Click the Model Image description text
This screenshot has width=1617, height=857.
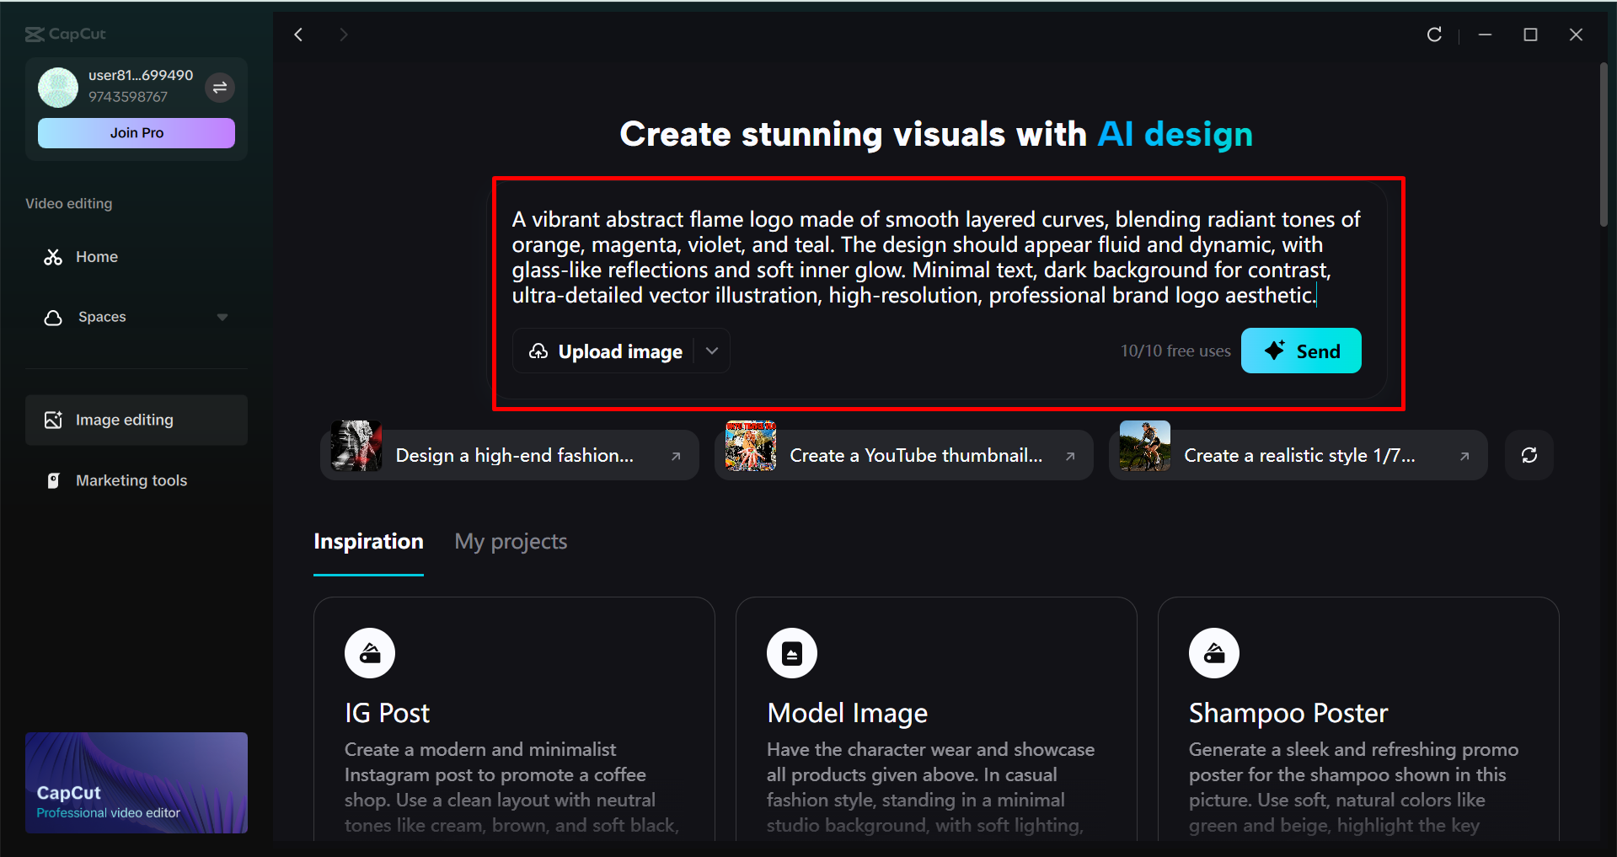(930, 787)
